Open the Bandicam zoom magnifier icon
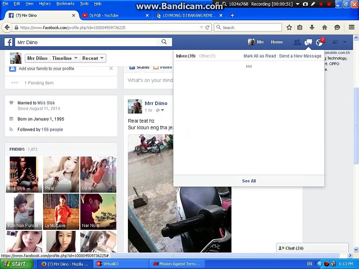The width and height of the screenshot is (359, 269). tap(224, 4)
